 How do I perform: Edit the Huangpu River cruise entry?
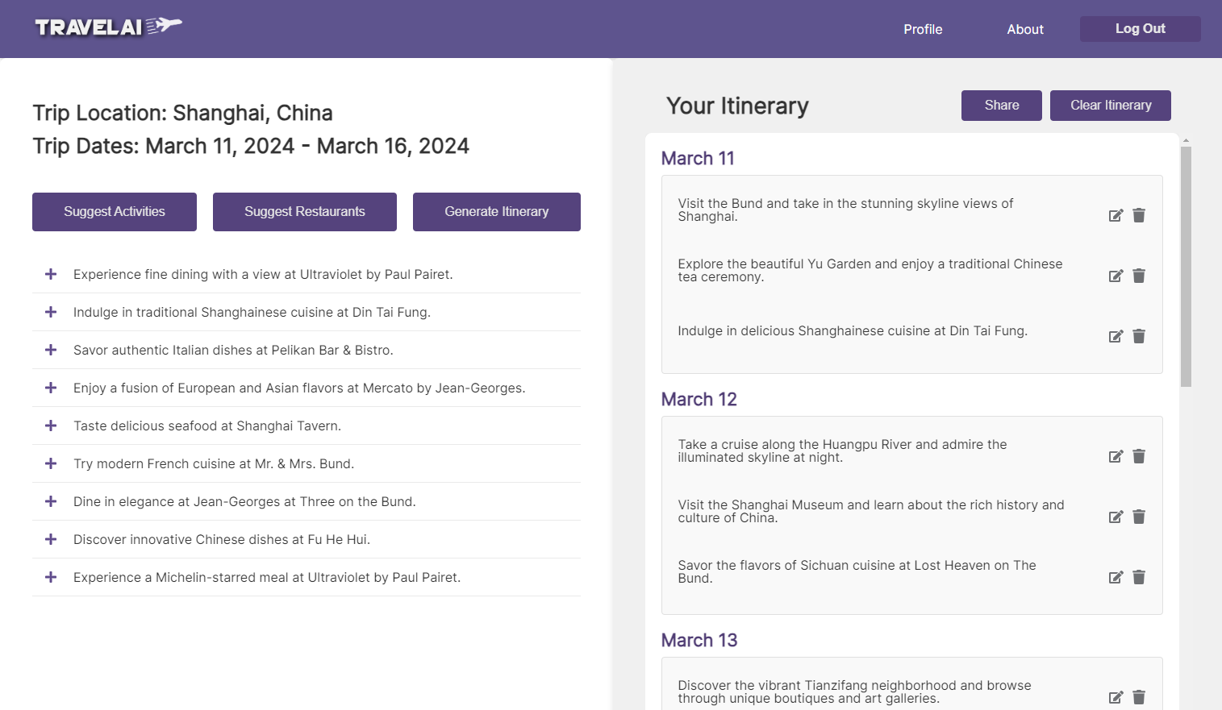coord(1116,456)
